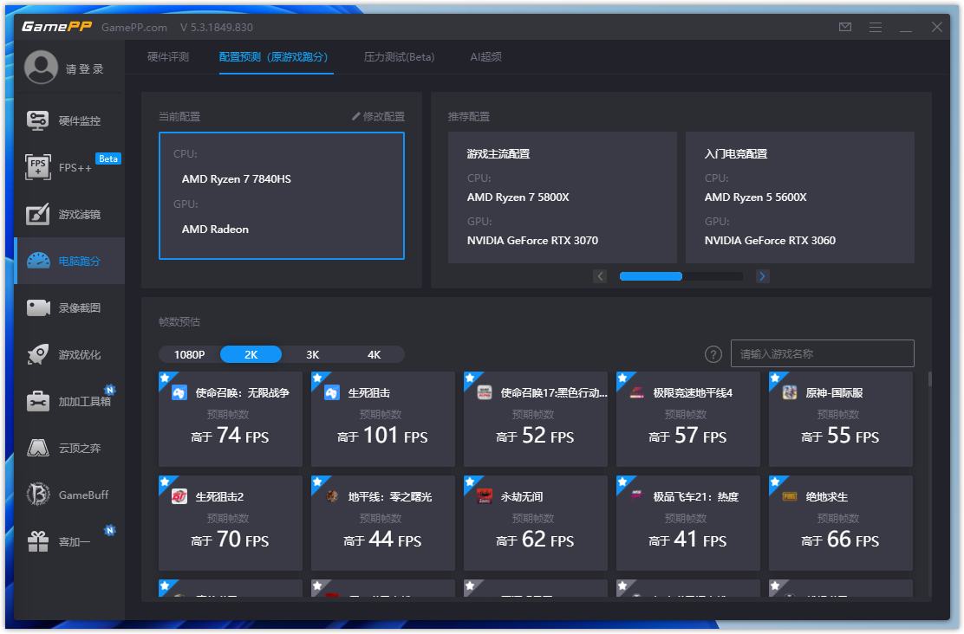
Task: Click the game list vertical scrollbar
Action: coord(929,379)
